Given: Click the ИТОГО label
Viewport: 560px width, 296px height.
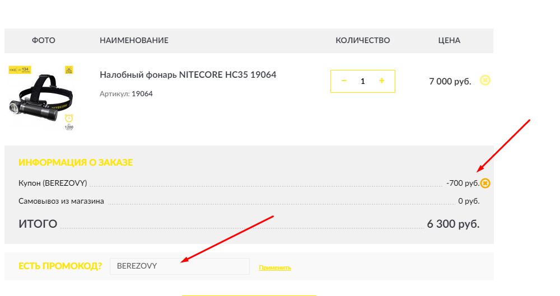Looking at the screenshot, I should (x=38, y=224).
